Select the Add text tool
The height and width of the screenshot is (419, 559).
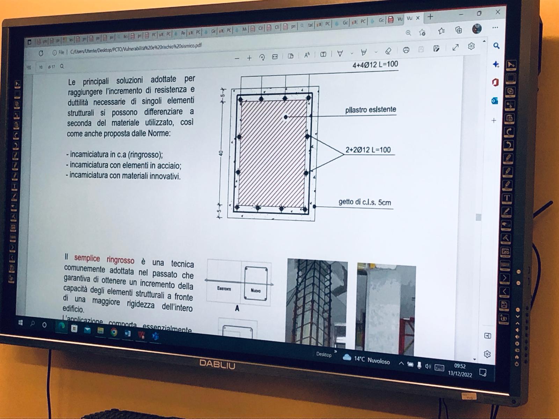pyautogui.click(x=323, y=54)
